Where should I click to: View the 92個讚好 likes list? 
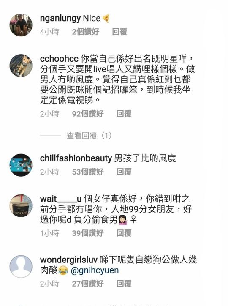point(88,114)
